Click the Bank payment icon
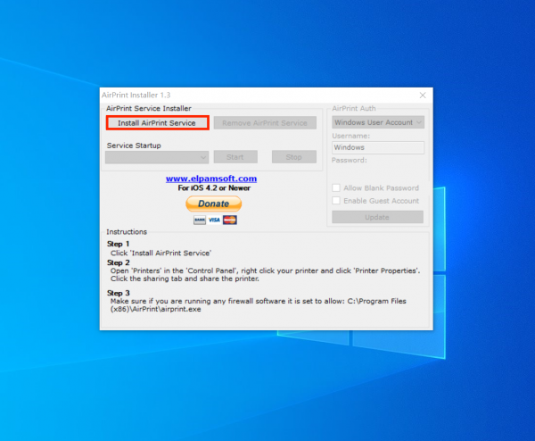The image size is (535, 441). [x=199, y=220]
